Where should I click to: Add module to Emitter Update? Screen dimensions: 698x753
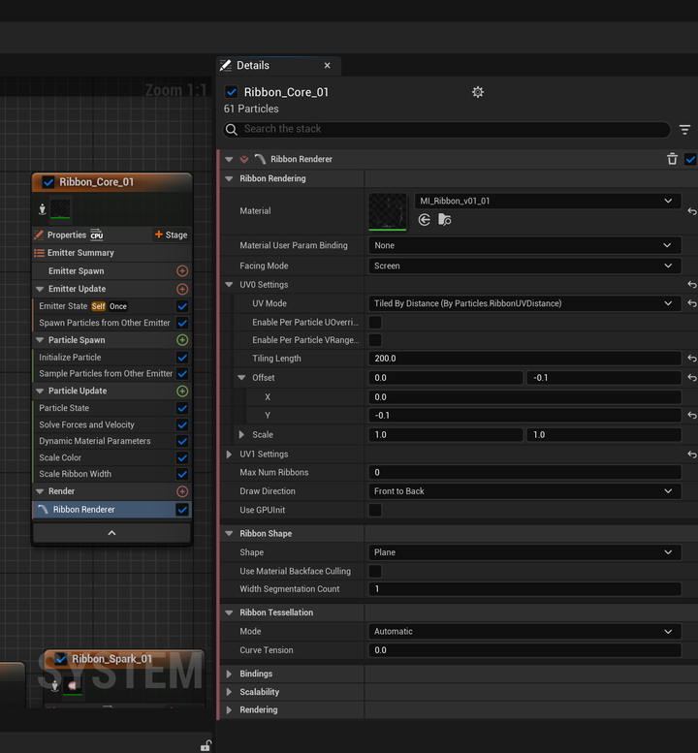(182, 289)
